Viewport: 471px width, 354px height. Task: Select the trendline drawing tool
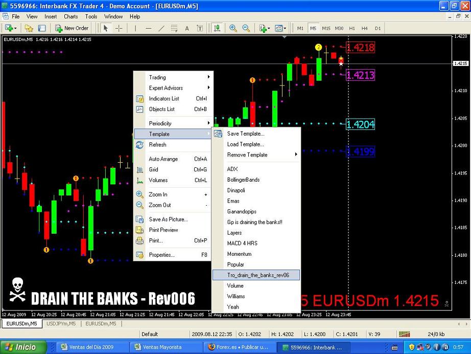point(161,28)
